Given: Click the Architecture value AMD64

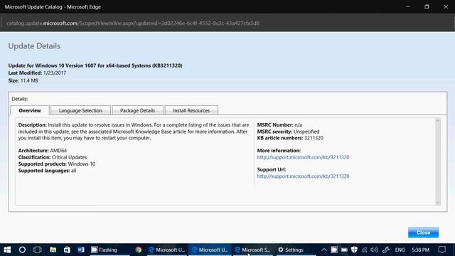Looking at the screenshot, I should click(58, 151).
